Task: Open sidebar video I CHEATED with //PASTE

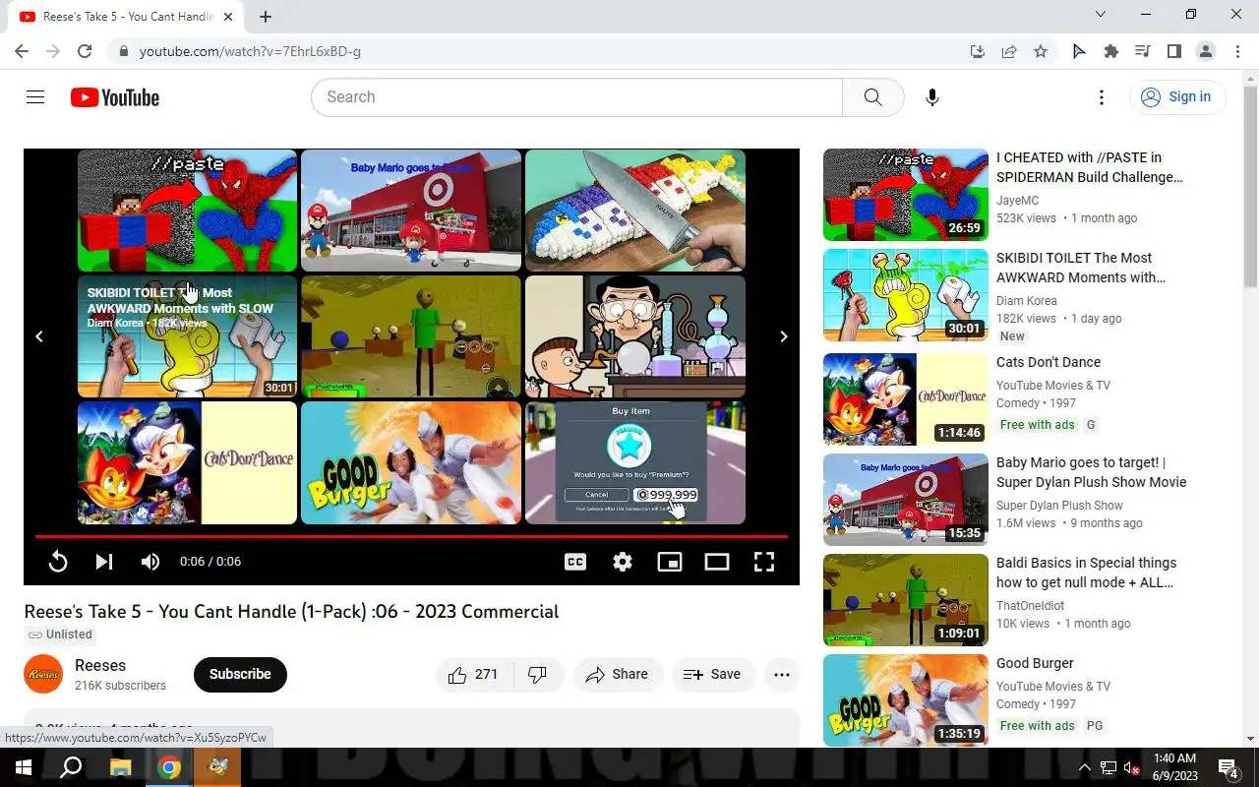Action: click(x=1090, y=167)
